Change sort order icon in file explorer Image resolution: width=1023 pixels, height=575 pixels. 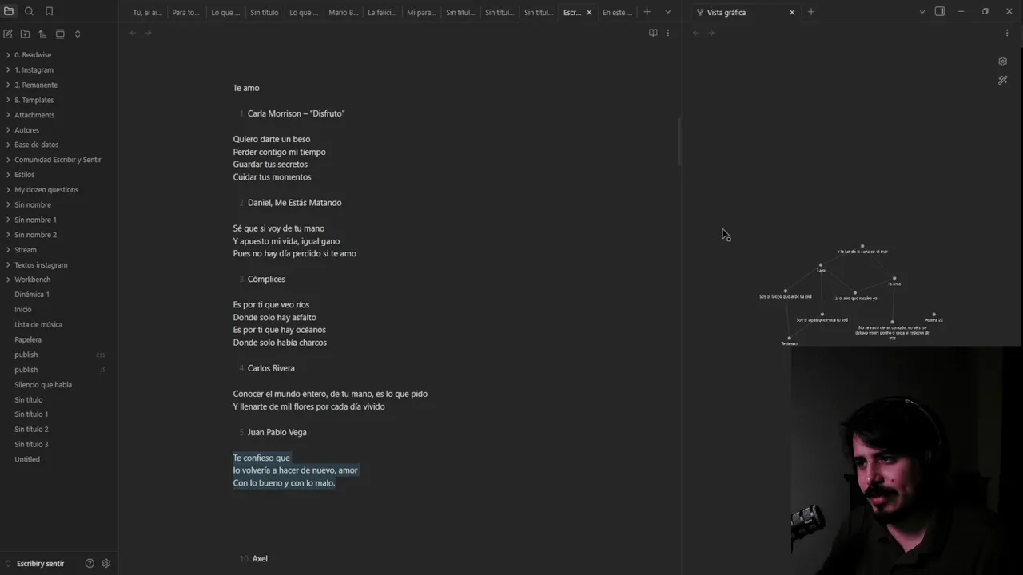(42, 34)
